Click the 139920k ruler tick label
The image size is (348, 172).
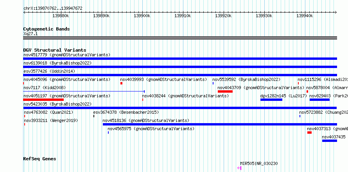point(224,16)
